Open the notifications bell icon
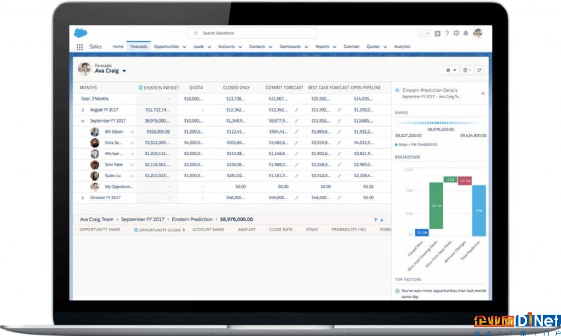This screenshot has height=336, width=561. tap(466, 33)
